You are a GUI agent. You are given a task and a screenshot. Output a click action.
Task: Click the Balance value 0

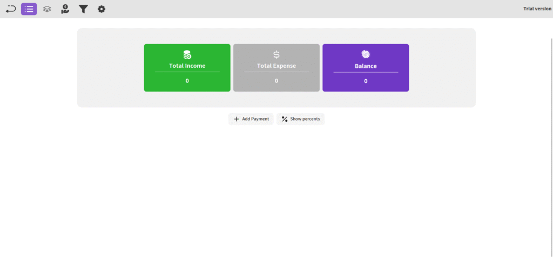(366, 81)
